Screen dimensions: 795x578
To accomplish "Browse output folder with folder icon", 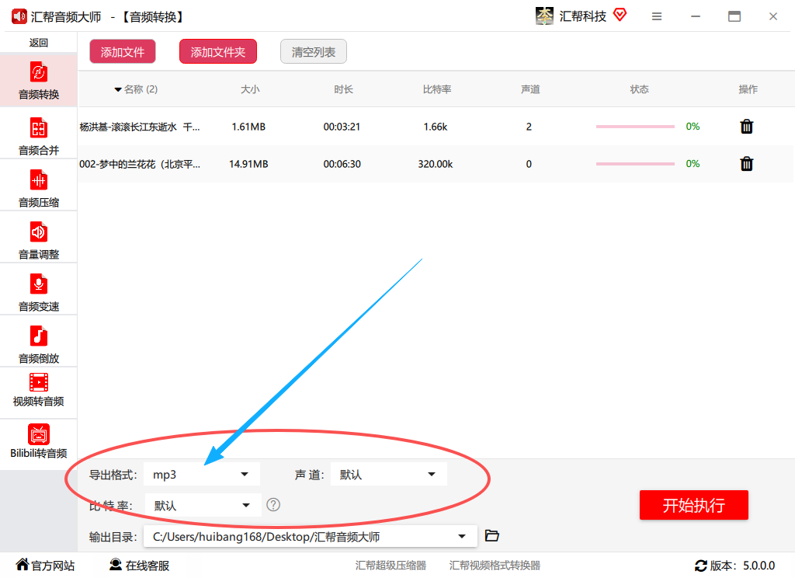I will tap(491, 535).
